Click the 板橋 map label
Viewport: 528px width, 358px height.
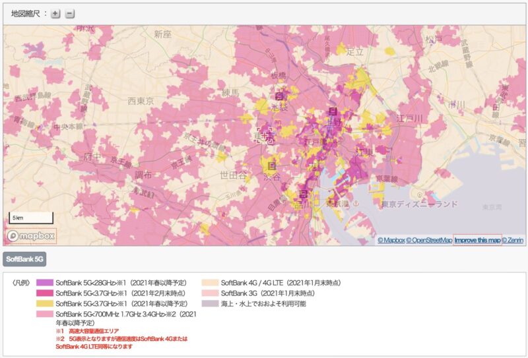(279, 76)
